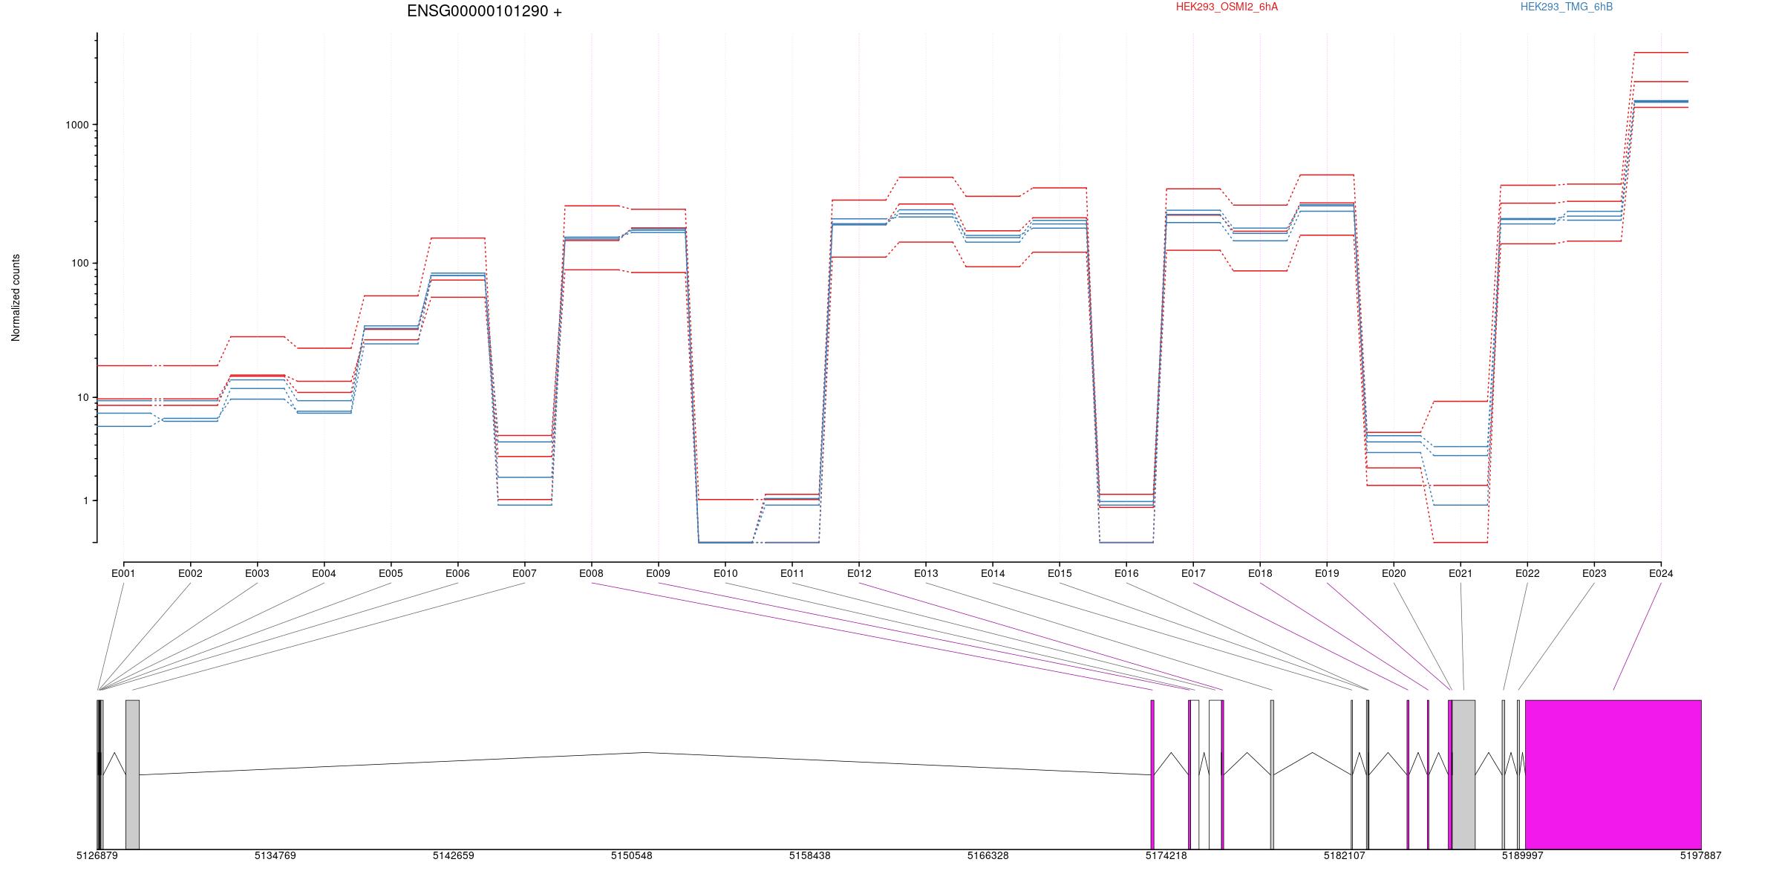
Task: Select exon label E021
Action: 1460,573
